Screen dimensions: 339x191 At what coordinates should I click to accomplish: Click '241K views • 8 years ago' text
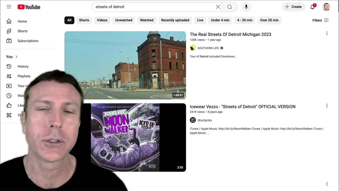click(x=206, y=112)
